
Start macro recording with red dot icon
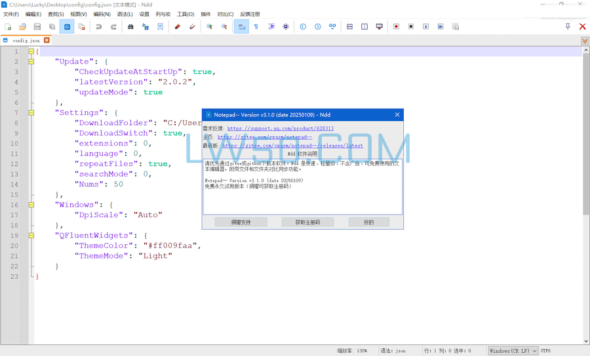pyautogui.click(x=396, y=27)
